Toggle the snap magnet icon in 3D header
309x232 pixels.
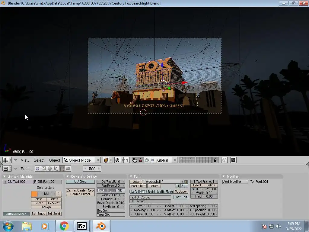click(224, 160)
